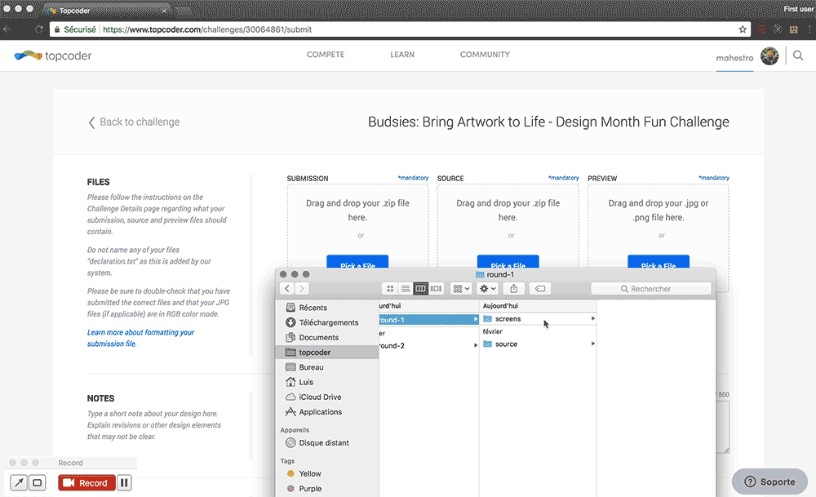
Task: Select the source folder
Action: 538,344
